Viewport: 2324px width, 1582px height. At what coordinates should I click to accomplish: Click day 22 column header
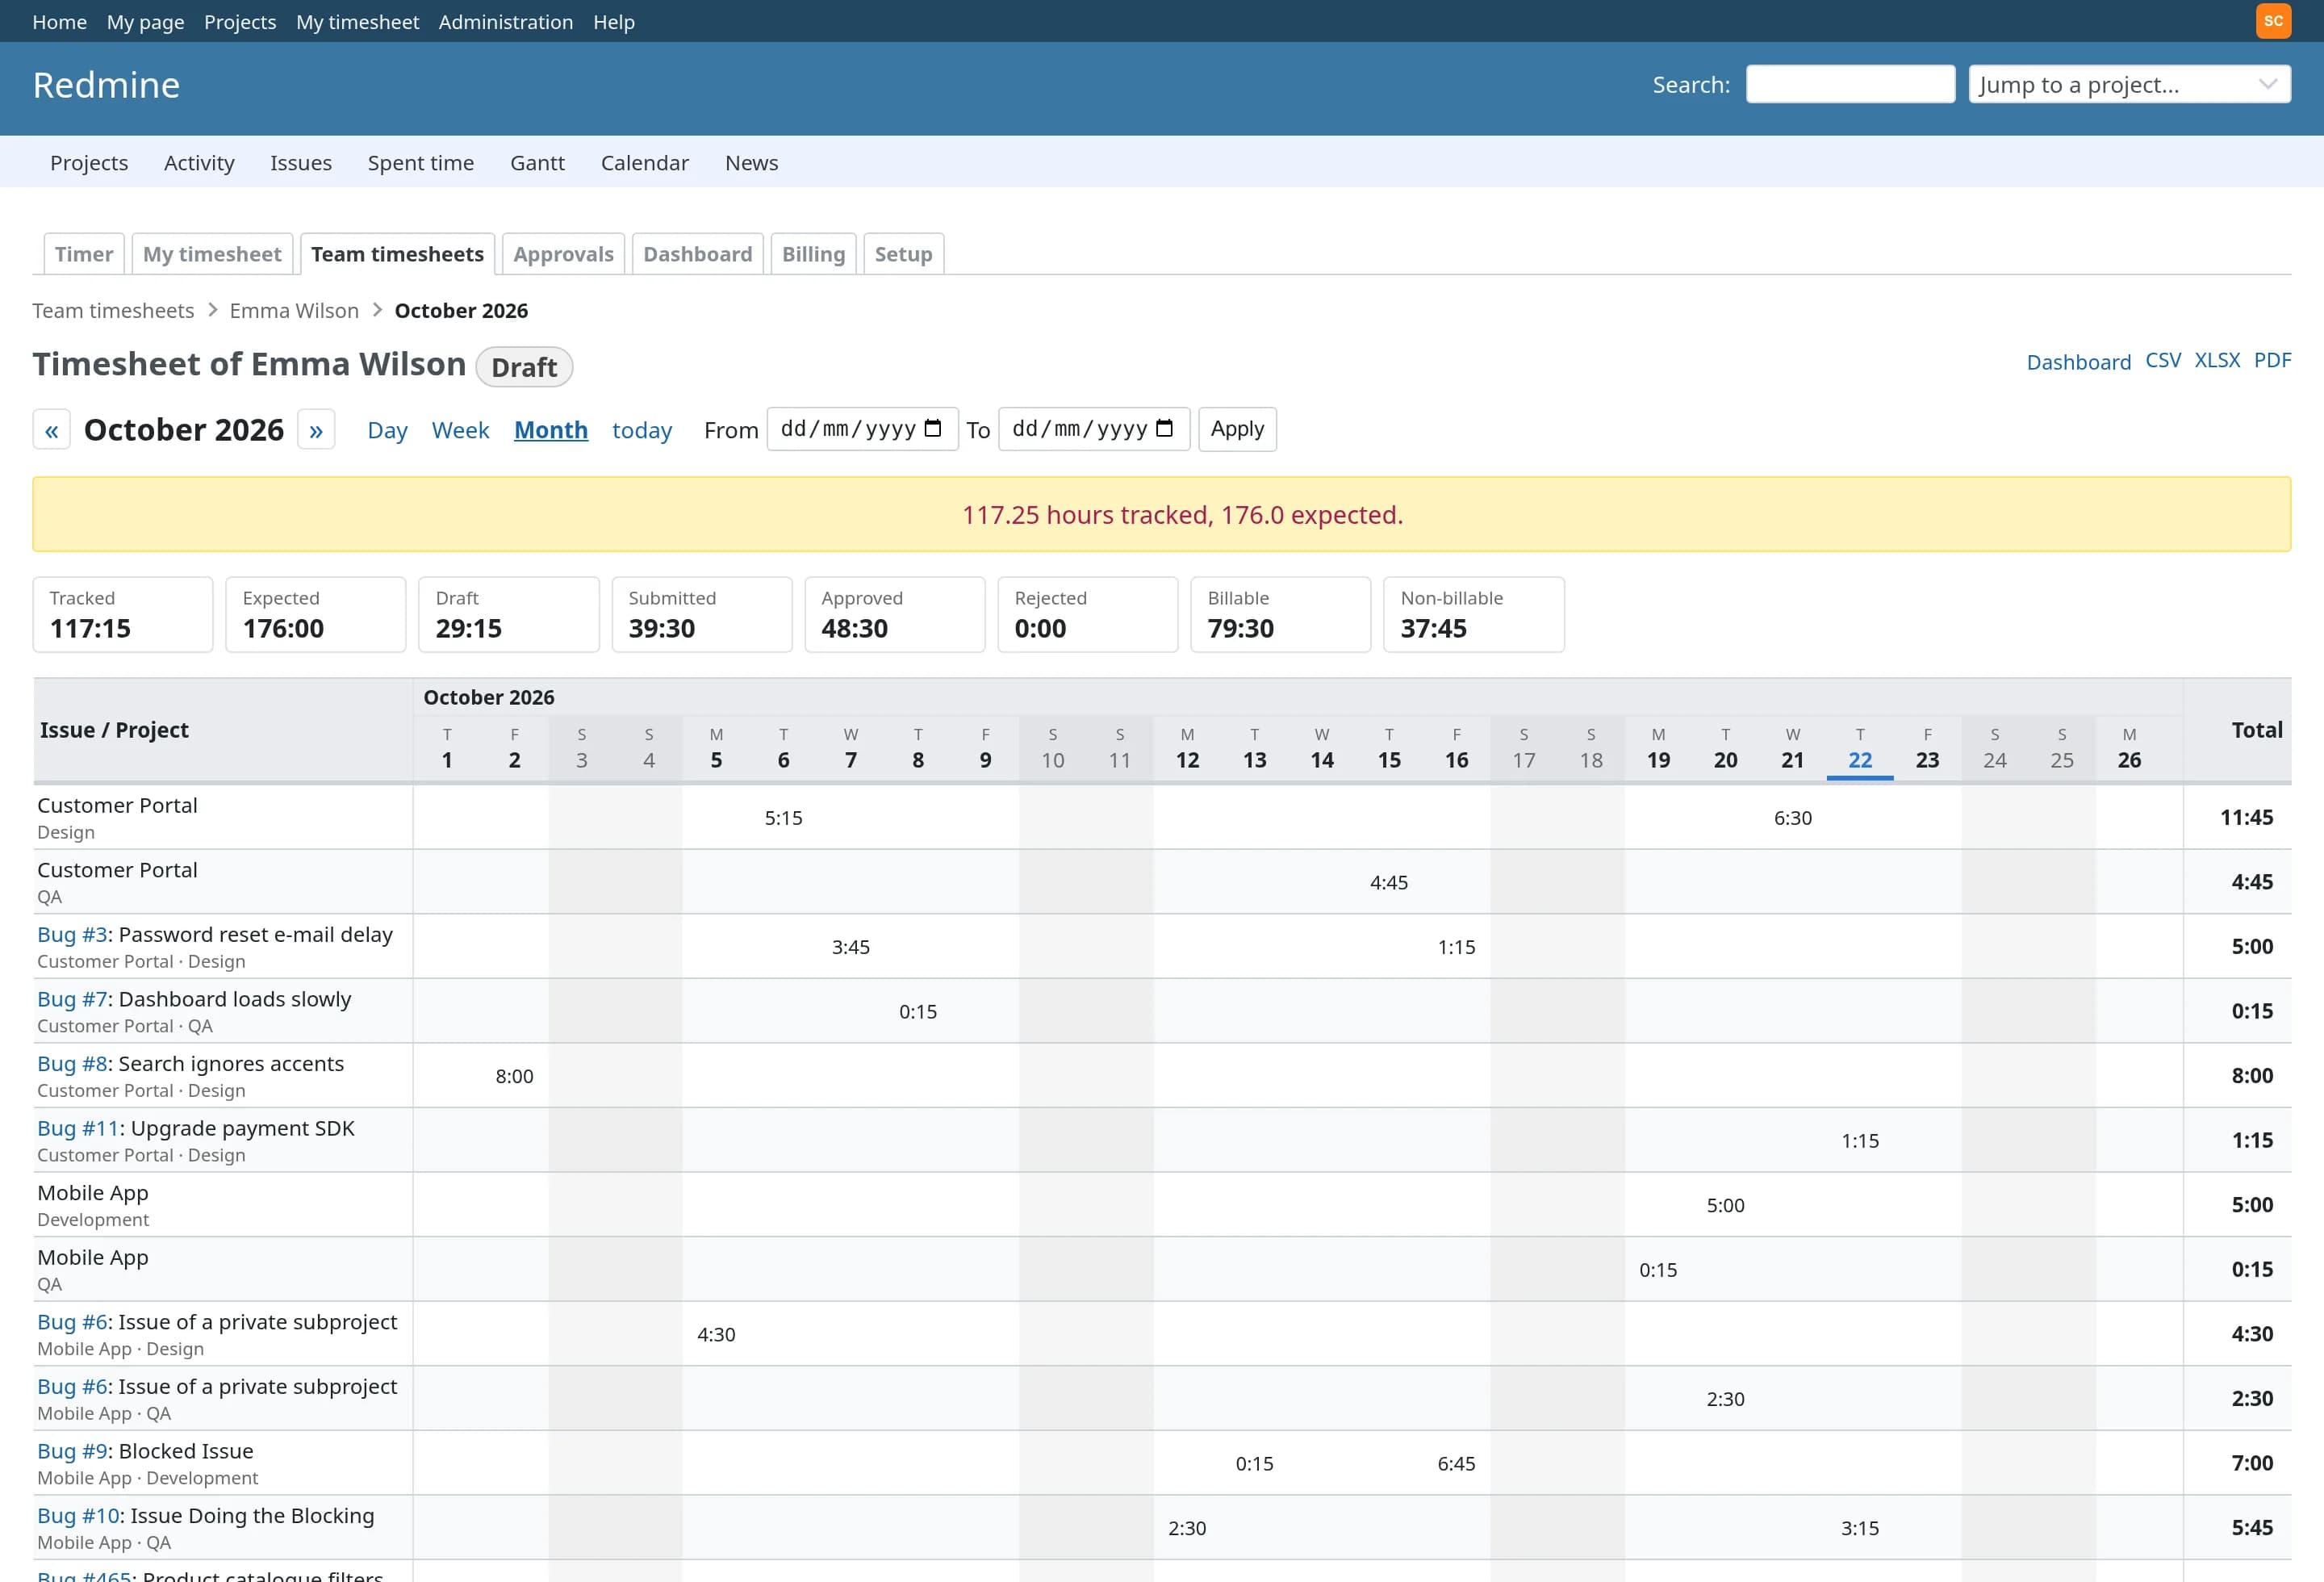point(1860,748)
